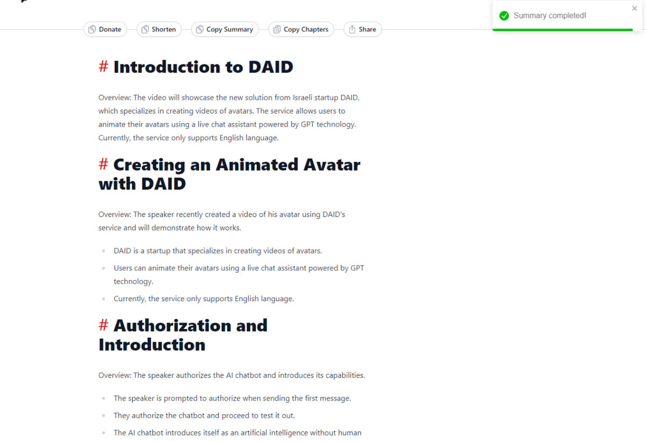Screen dimensions: 646x442
Task: Select the Creating an Animated Avatar with DAID heading
Action: coord(229,174)
